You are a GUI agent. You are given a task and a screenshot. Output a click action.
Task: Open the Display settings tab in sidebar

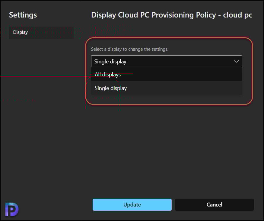(41, 32)
